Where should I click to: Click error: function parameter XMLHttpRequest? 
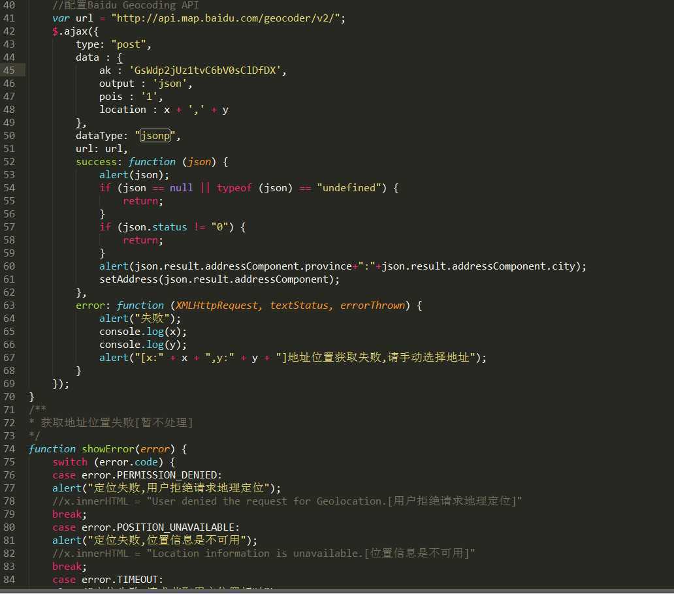pyautogui.click(x=218, y=305)
